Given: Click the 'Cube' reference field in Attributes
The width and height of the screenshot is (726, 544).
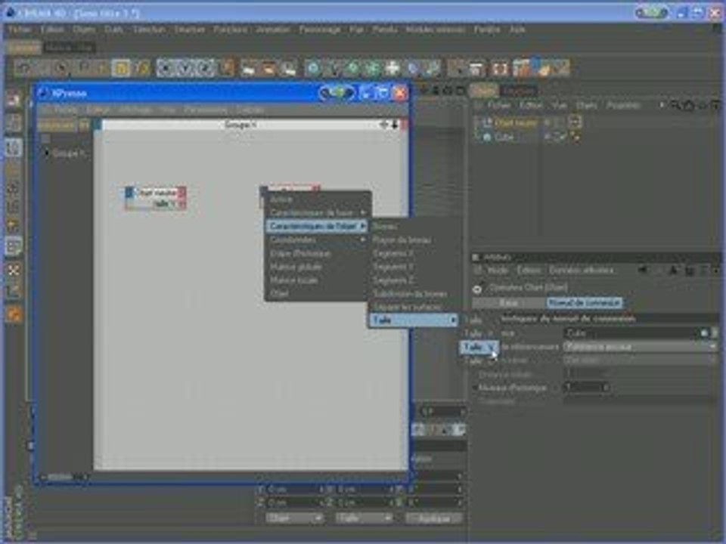Looking at the screenshot, I should click(632, 332).
